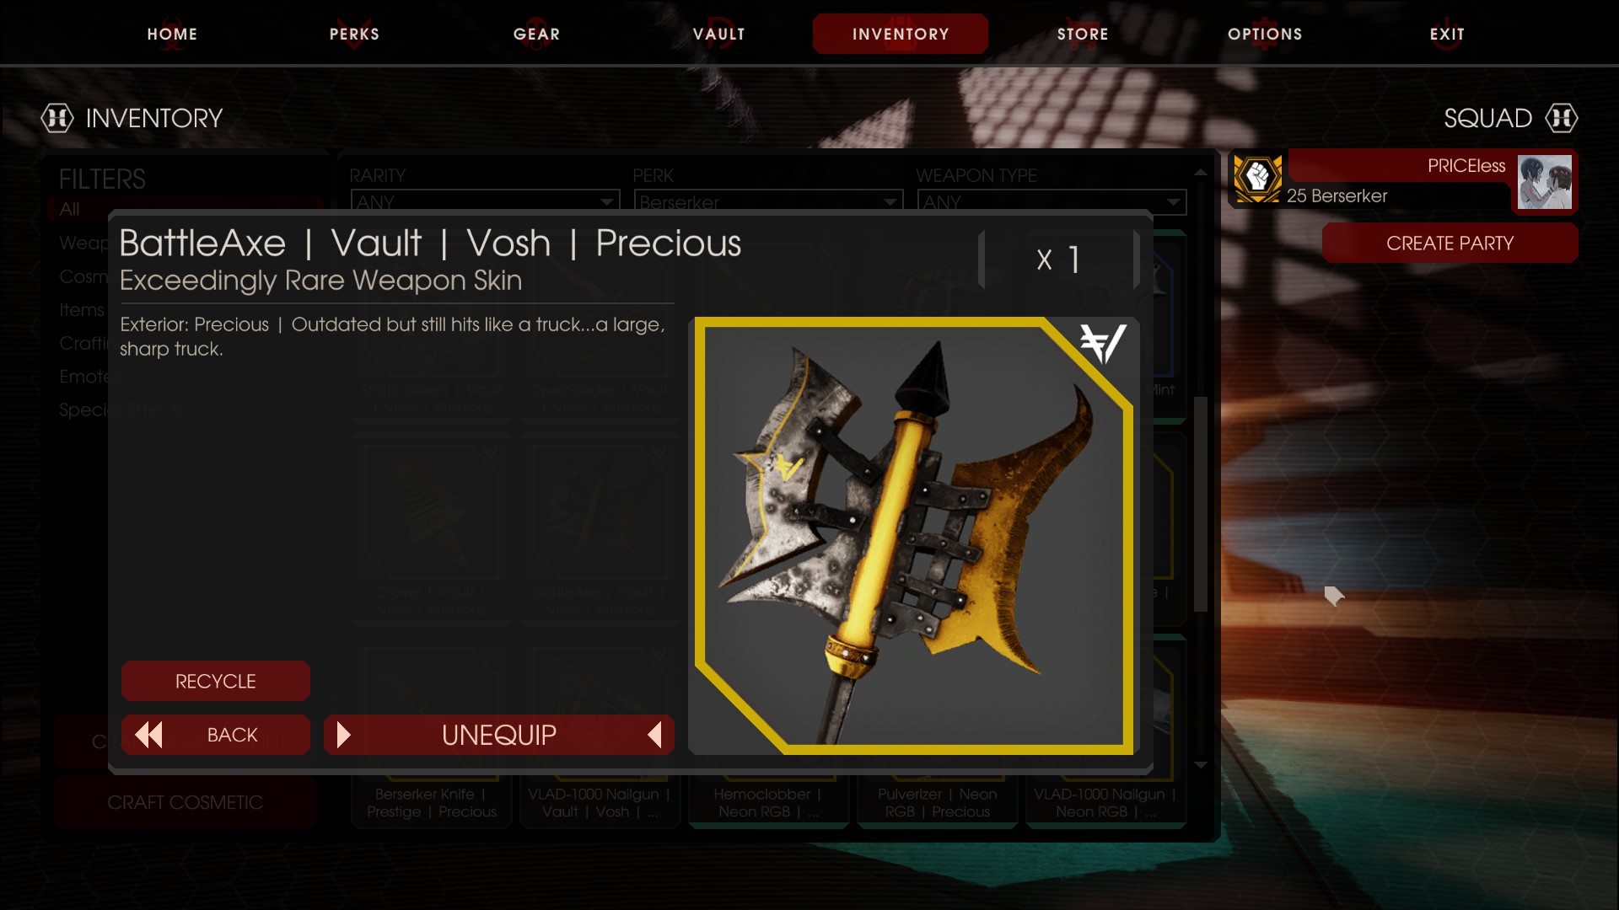This screenshot has height=910, width=1619.
Task: Open the Store tab
Action: click(x=1083, y=34)
